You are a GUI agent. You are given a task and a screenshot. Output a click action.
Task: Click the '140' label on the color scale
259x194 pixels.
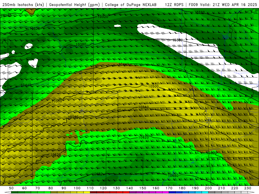pyautogui.click(x=129, y=188)
